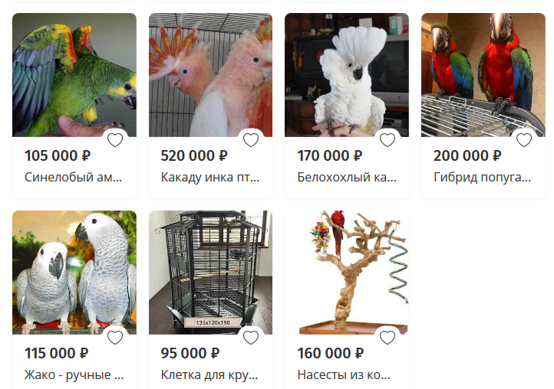Image resolution: width=554 pixels, height=389 pixels.
Task: Open the black bird cage photo
Action: tap(210, 273)
